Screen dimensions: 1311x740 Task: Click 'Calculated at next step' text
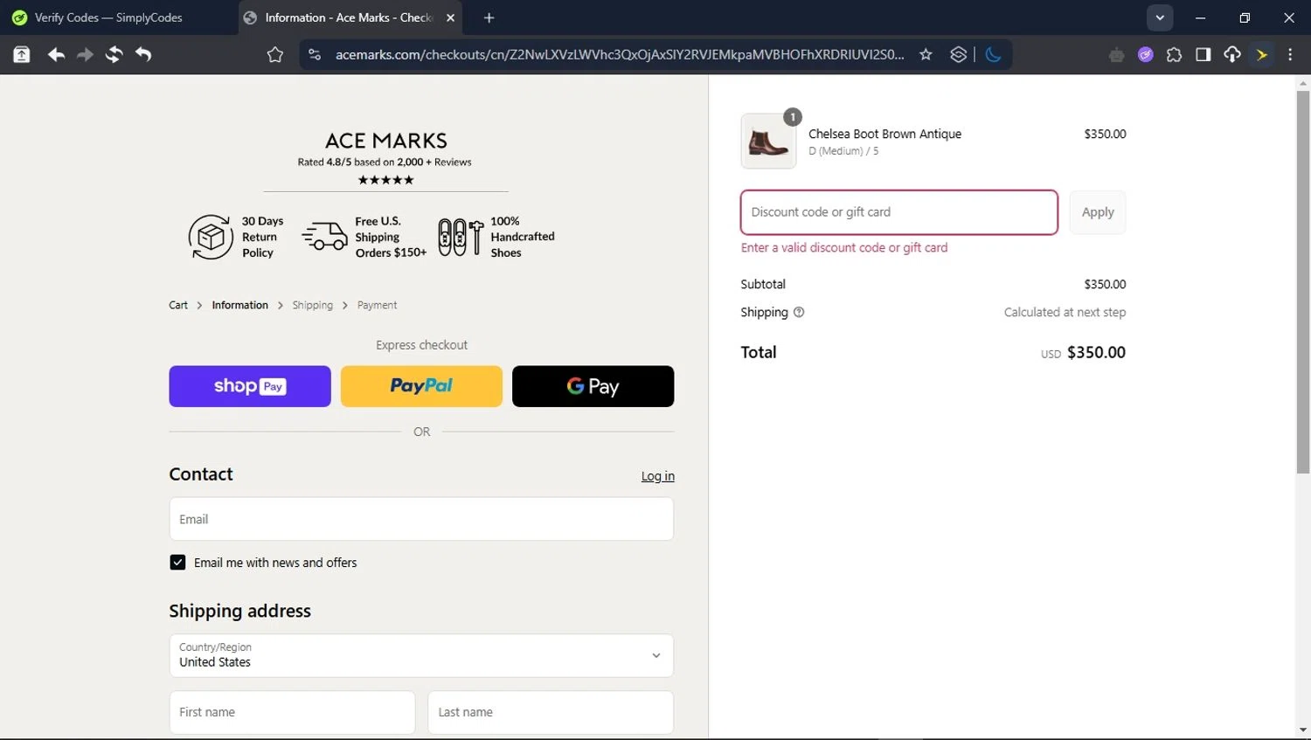pos(1065,312)
